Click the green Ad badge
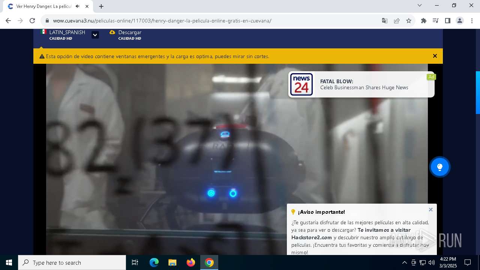The height and width of the screenshot is (270, 480). click(431, 77)
